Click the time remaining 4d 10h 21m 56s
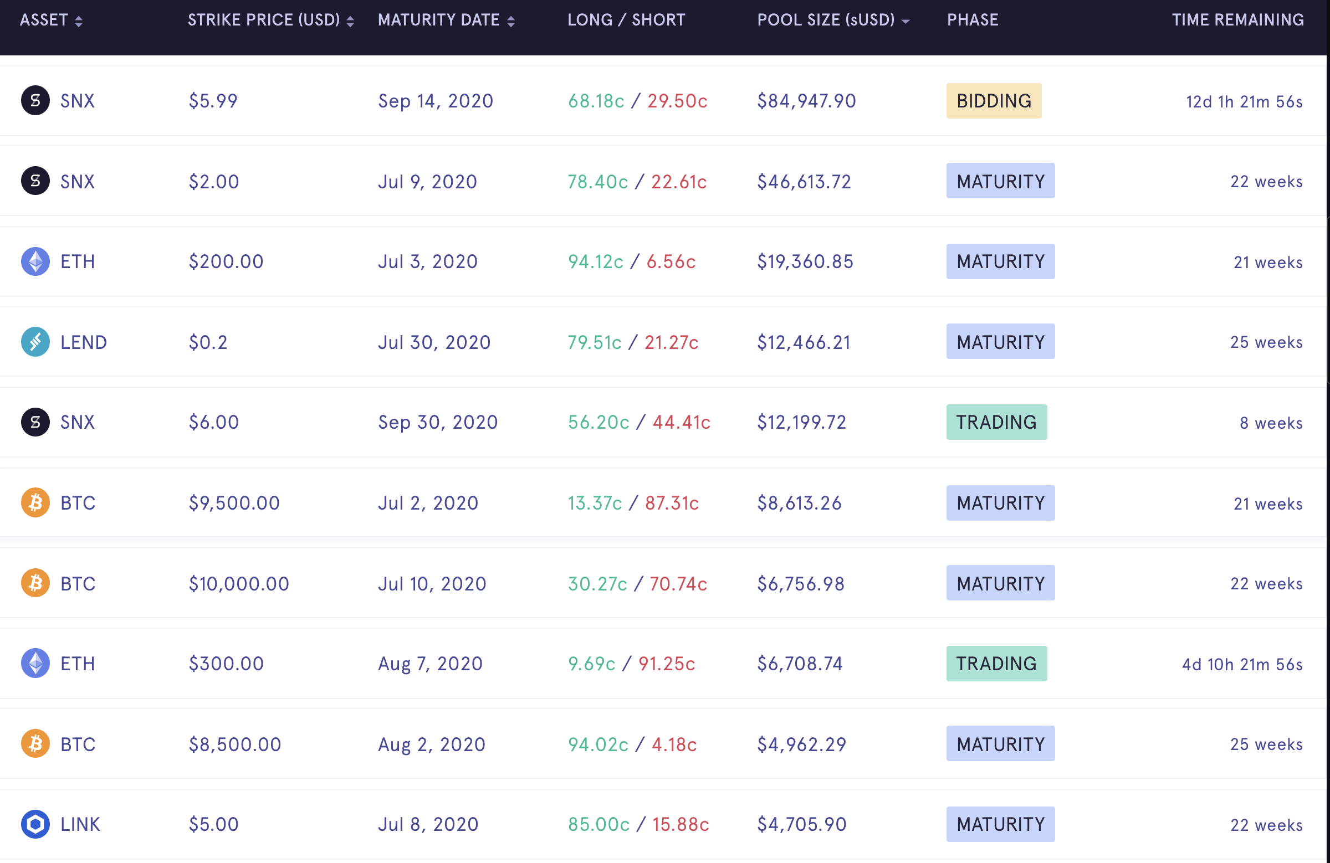This screenshot has height=863, width=1330. click(1242, 665)
